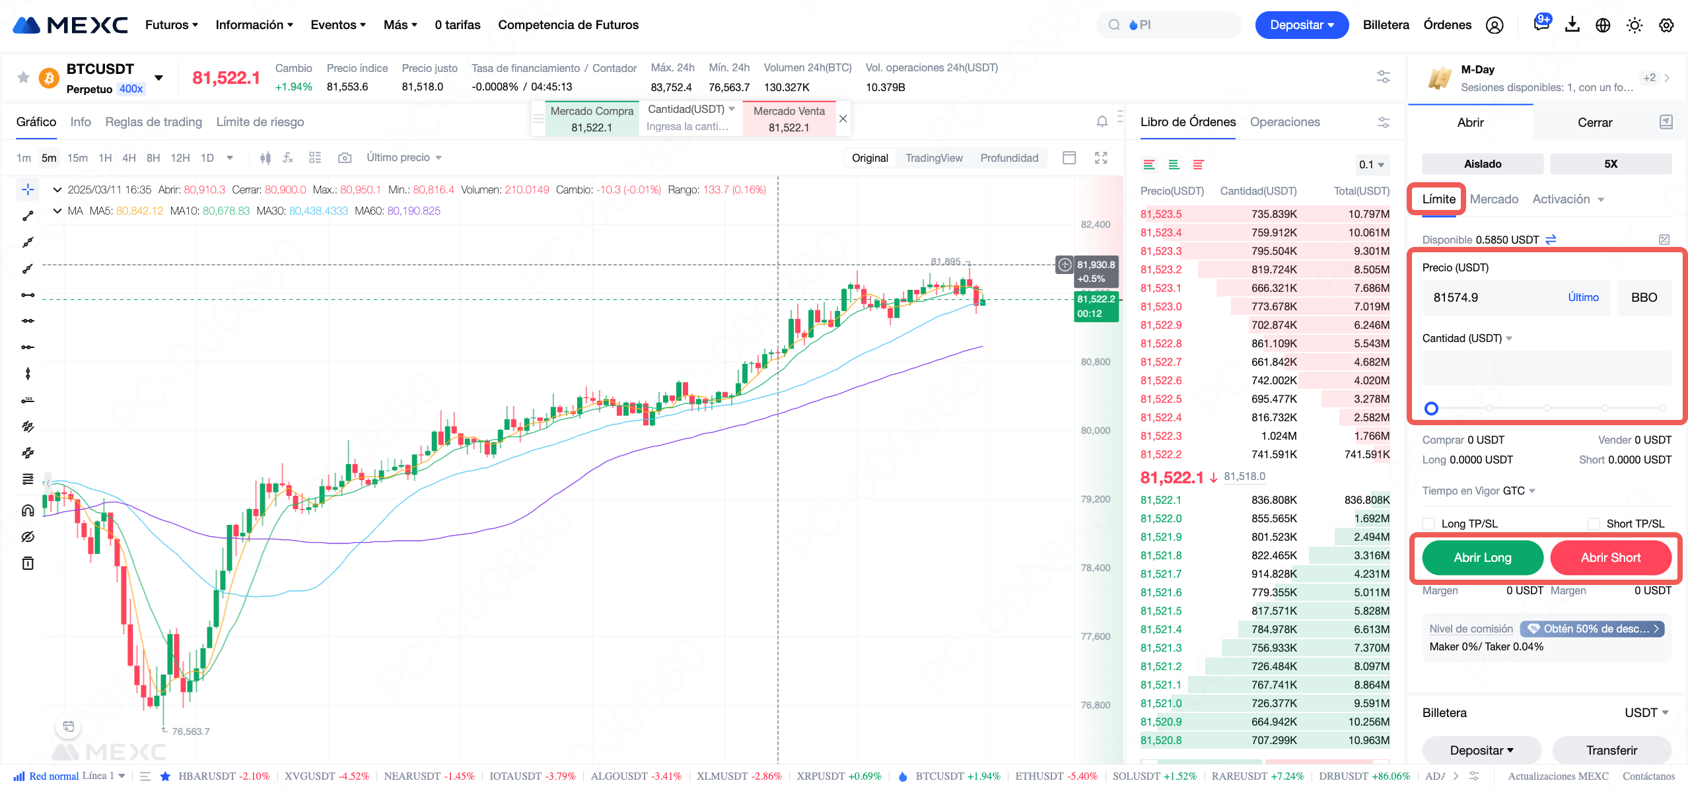Select the 15m timeframe
The height and width of the screenshot is (787, 1688).
[x=77, y=158]
